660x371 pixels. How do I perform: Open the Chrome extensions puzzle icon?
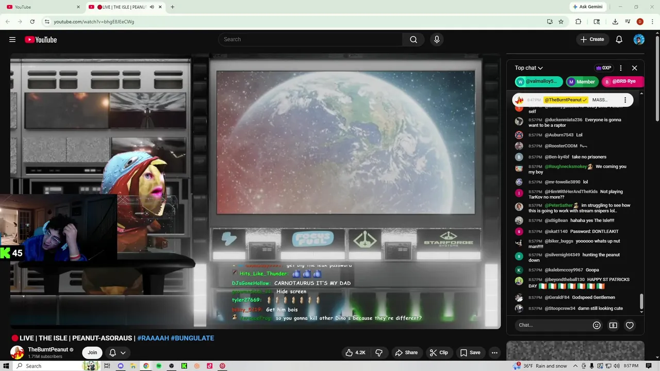pos(578,22)
